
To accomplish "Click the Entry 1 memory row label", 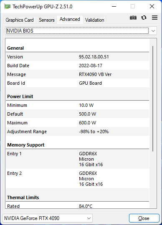I will 14,154.
